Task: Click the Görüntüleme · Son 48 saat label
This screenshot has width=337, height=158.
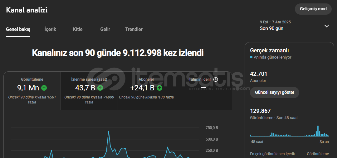Action: coord(274,118)
